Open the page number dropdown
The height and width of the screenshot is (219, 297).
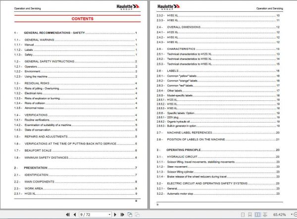coord(109,215)
